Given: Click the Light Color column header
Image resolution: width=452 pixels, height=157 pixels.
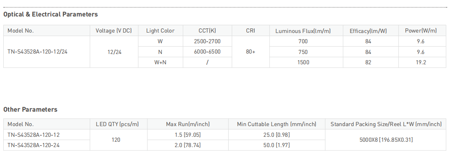Looking at the screenshot, I should point(160,31).
